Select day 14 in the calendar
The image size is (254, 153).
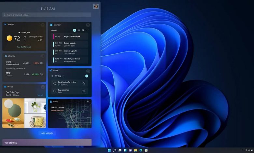[x=74, y=30]
